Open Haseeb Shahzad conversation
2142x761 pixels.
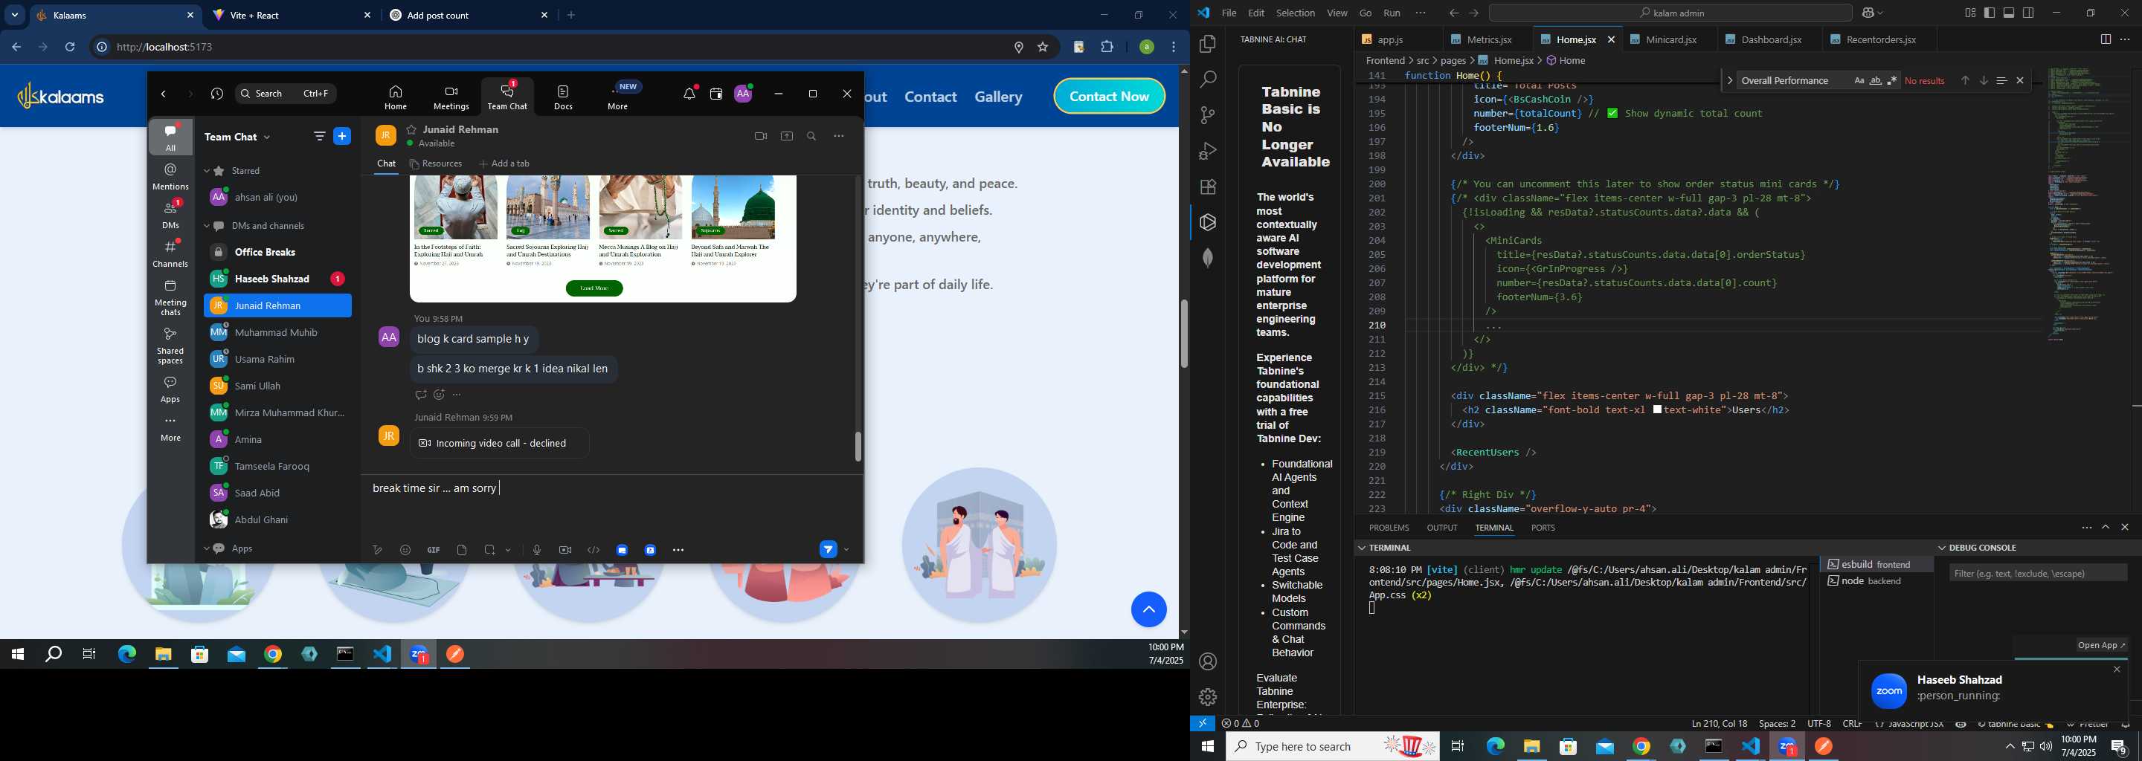tap(277, 279)
